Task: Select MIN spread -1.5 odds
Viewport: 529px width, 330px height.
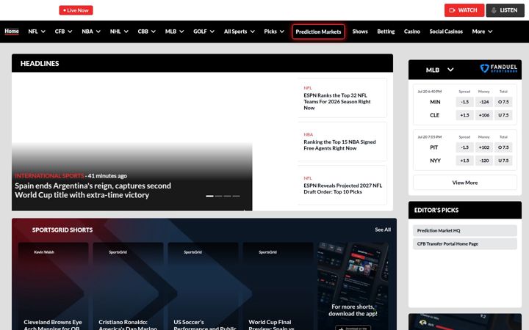Action: tap(464, 102)
